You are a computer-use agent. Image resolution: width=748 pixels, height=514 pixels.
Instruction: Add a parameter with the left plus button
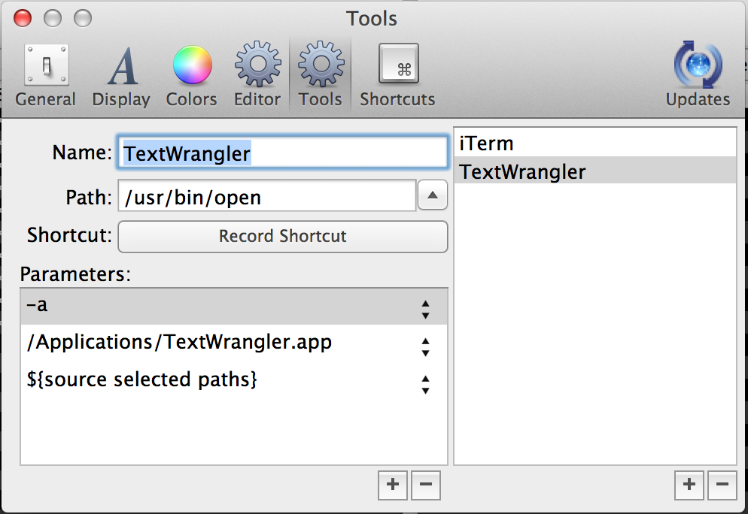coord(392,485)
